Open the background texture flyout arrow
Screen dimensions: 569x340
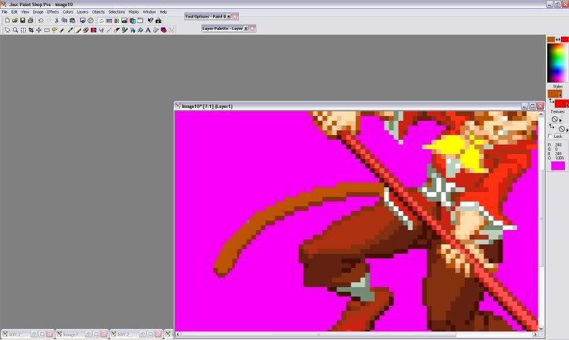click(568, 130)
